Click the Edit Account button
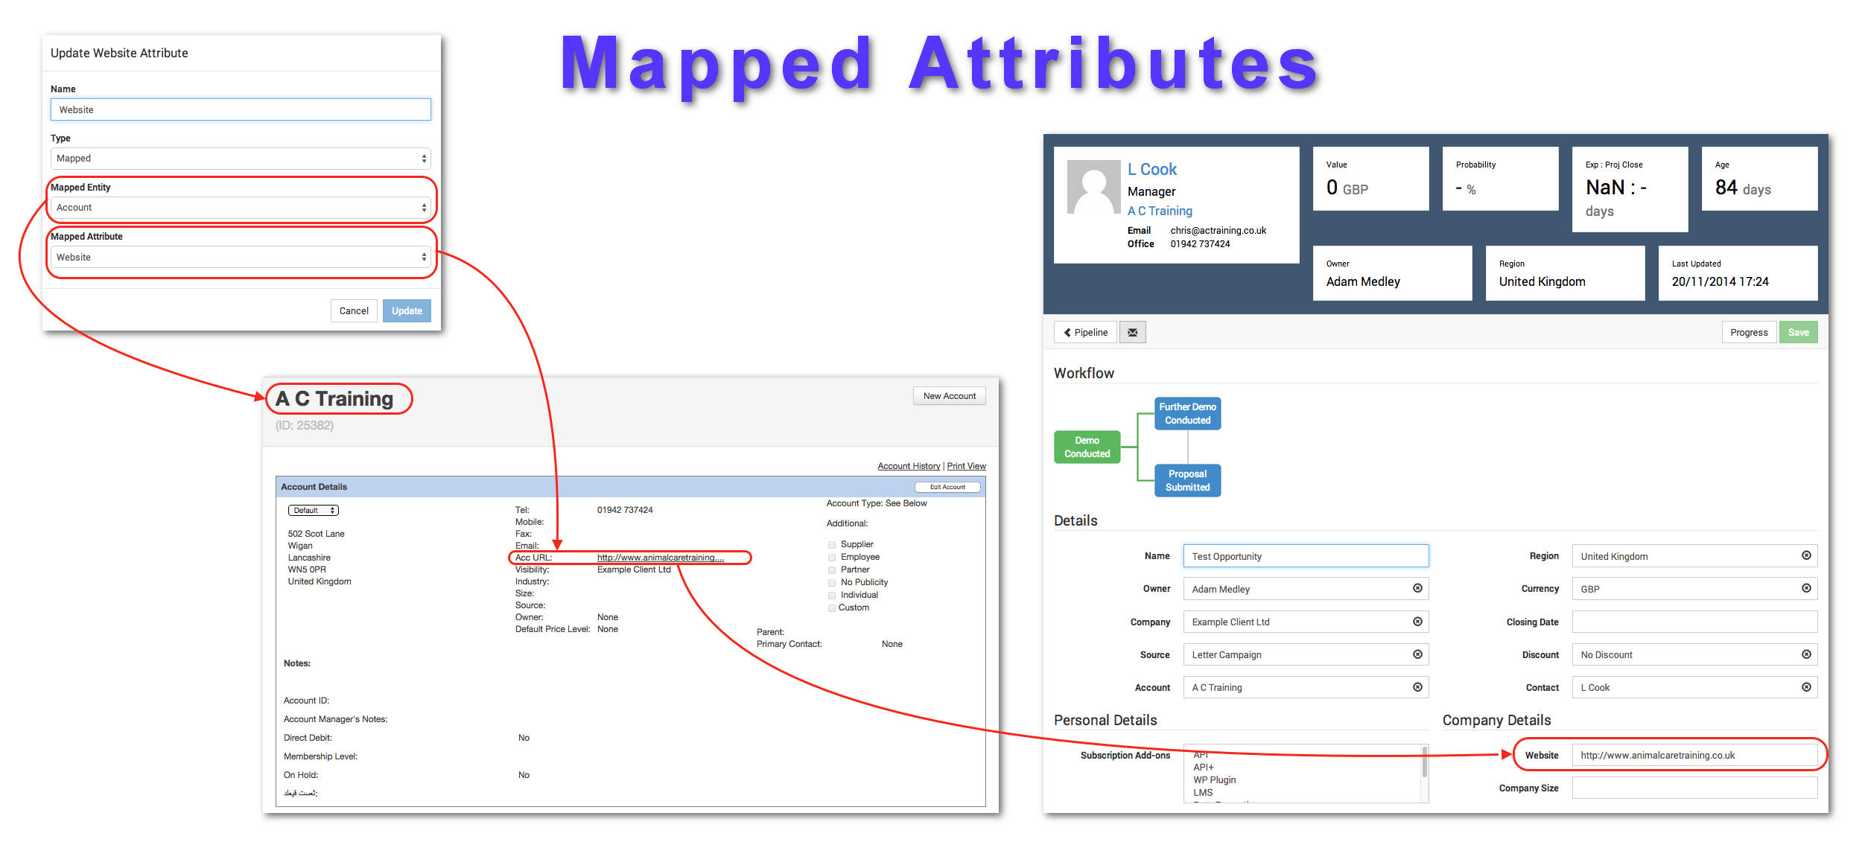 947,487
